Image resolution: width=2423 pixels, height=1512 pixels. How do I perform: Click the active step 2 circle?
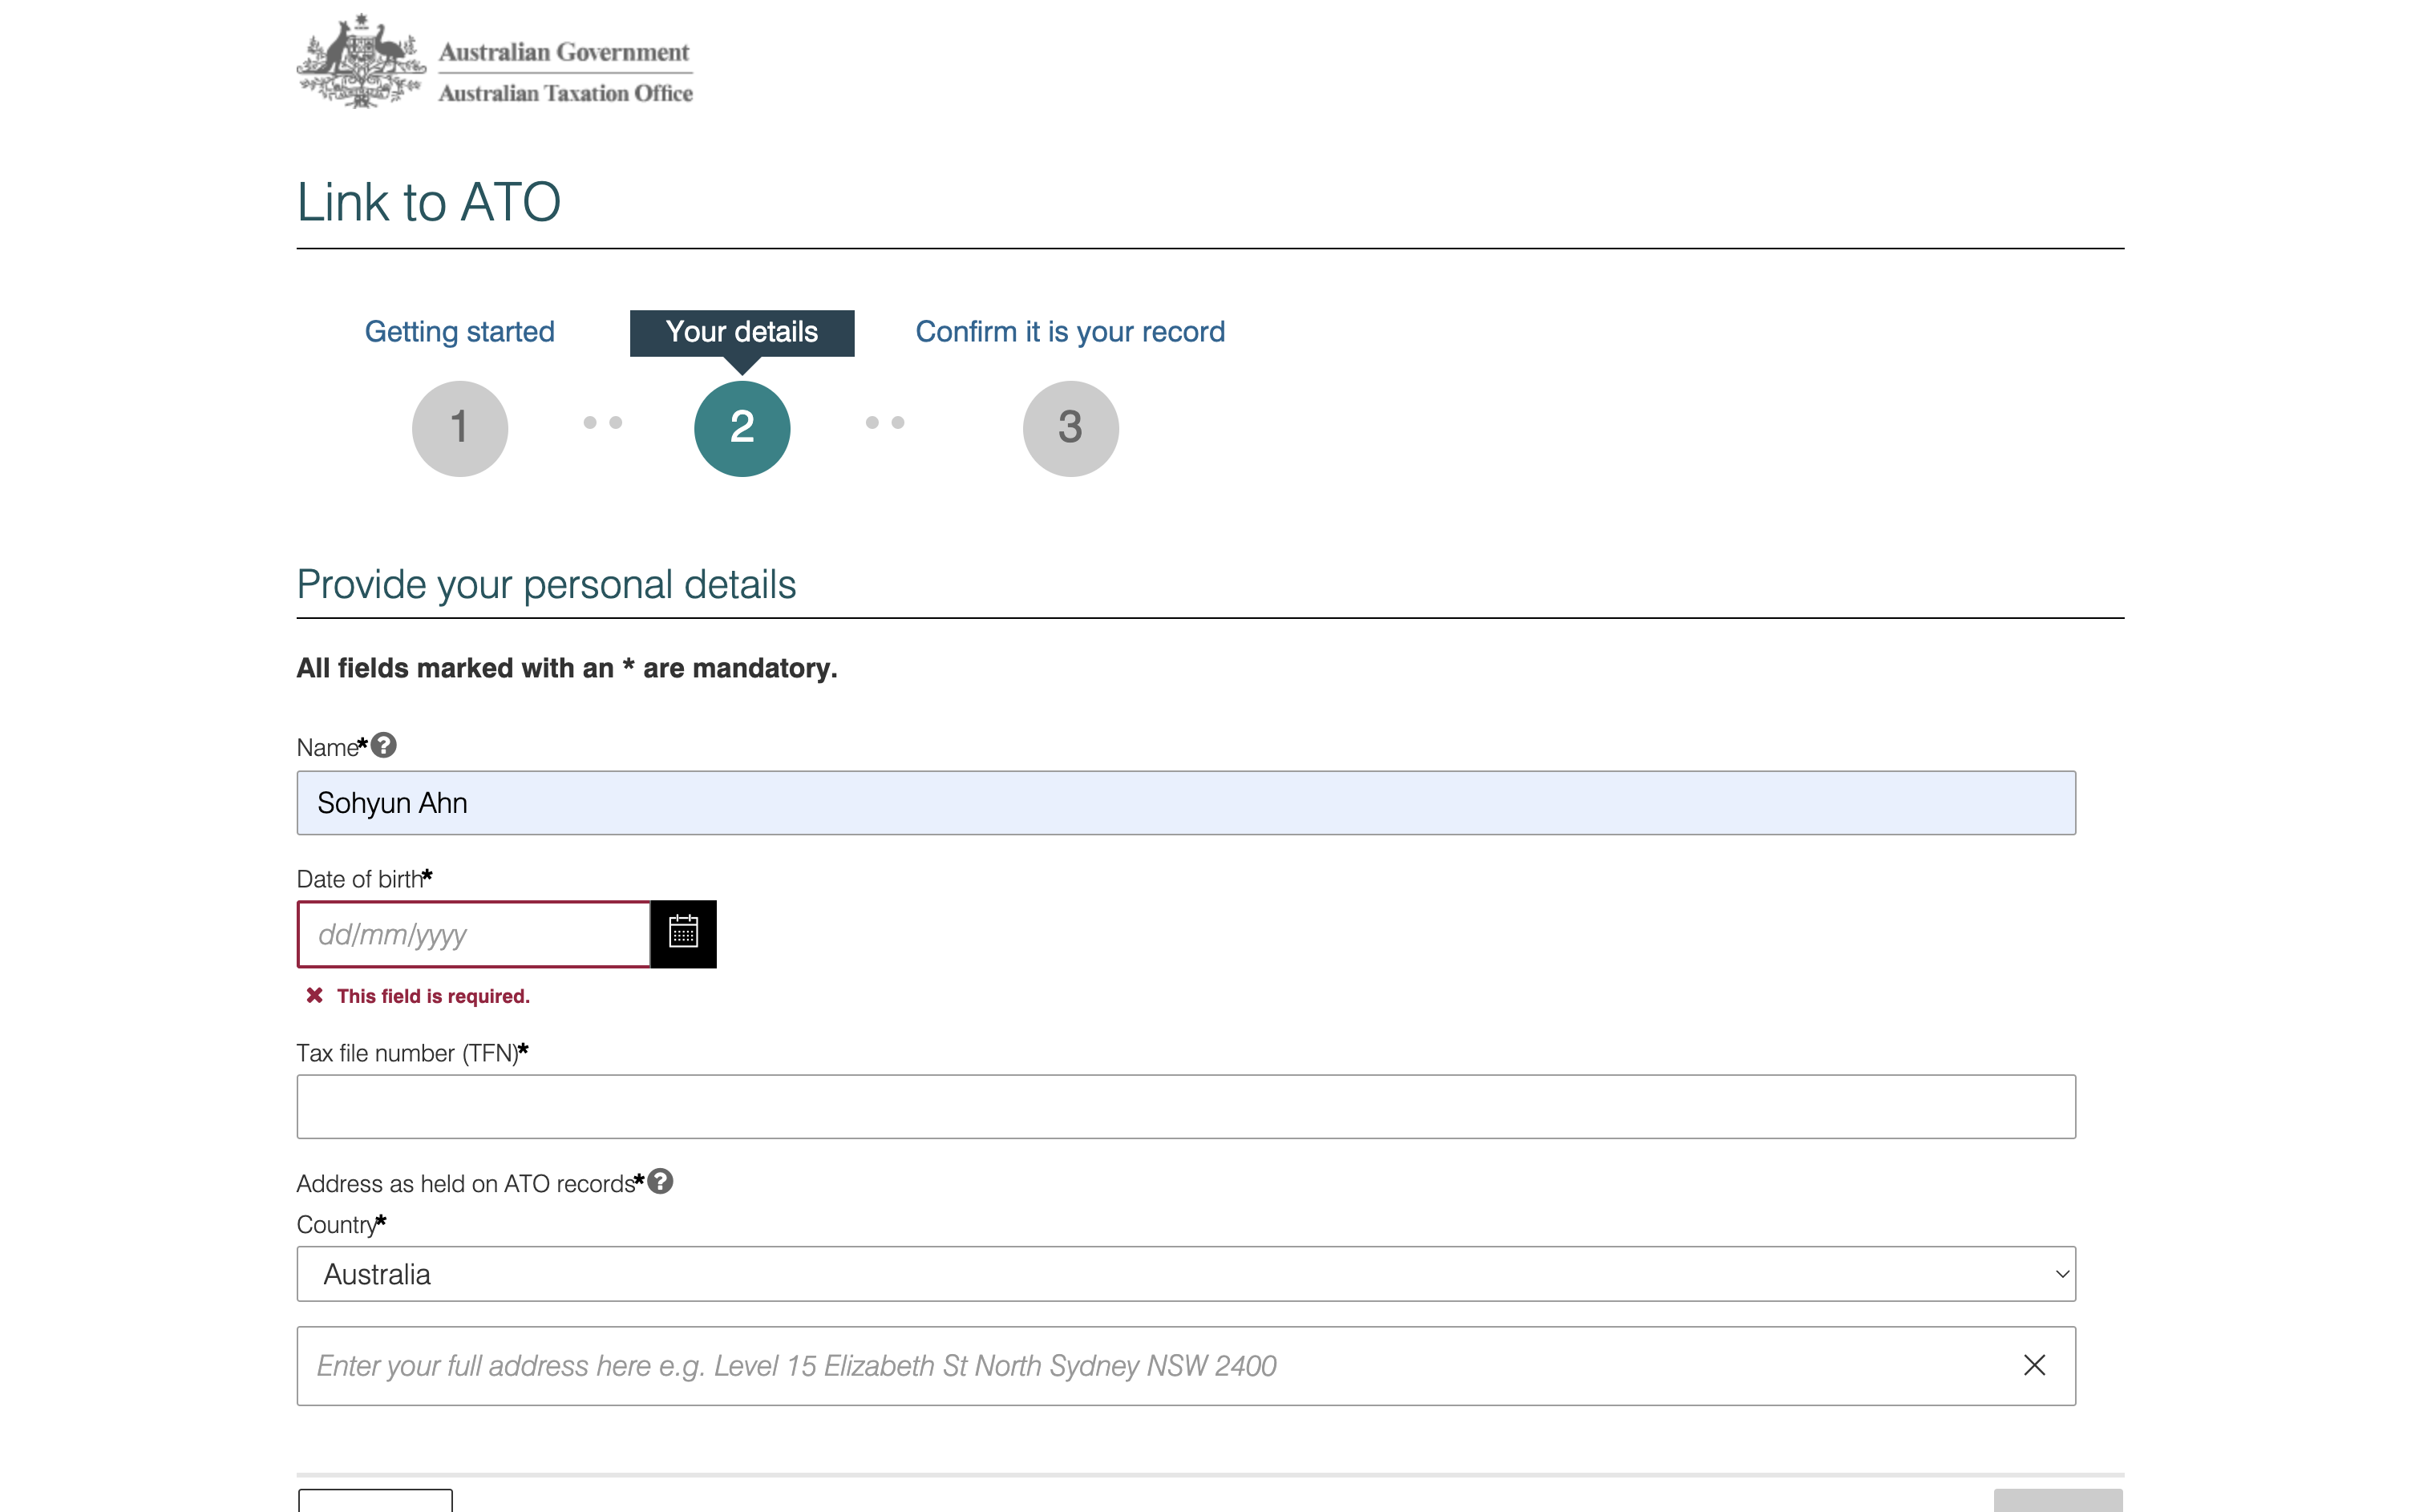742,428
